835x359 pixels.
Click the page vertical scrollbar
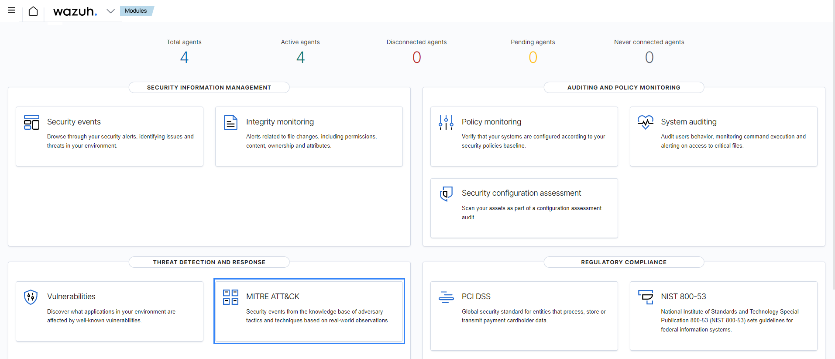pyautogui.click(x=833, y=144)
